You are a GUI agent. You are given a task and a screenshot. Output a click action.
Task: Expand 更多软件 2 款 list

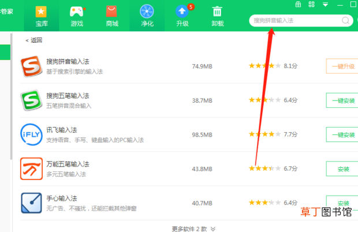tap(193, 229)
